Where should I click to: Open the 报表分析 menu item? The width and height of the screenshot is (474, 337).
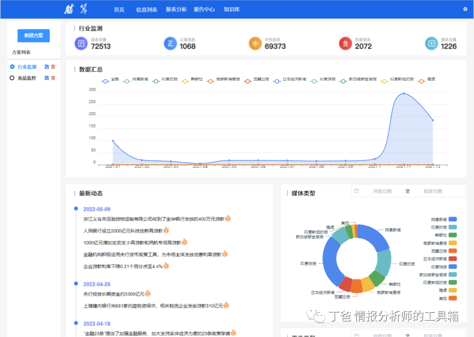[x=176, y=10]
